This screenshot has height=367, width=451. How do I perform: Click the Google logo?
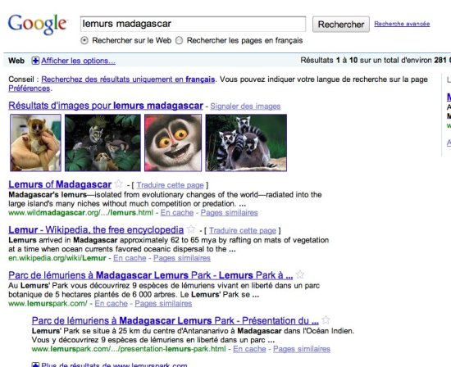pos(38,24)
